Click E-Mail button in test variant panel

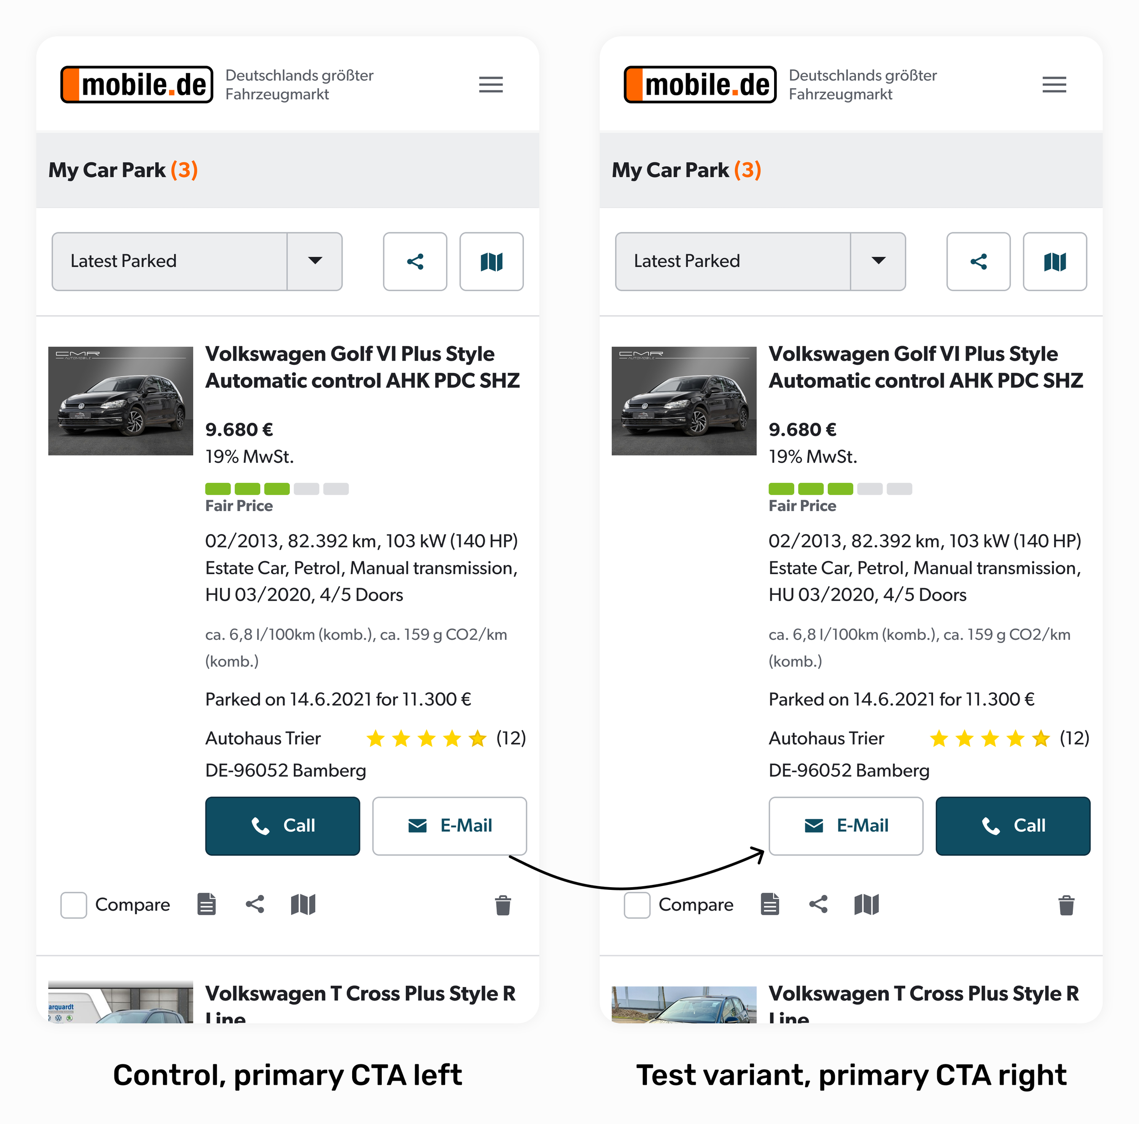(x=846, y=826)
